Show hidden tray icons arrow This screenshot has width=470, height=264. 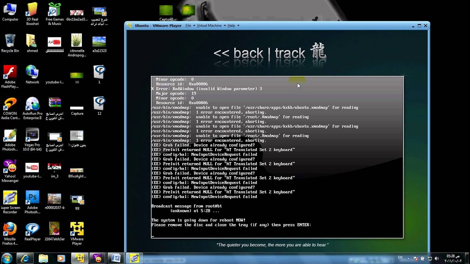408,258
